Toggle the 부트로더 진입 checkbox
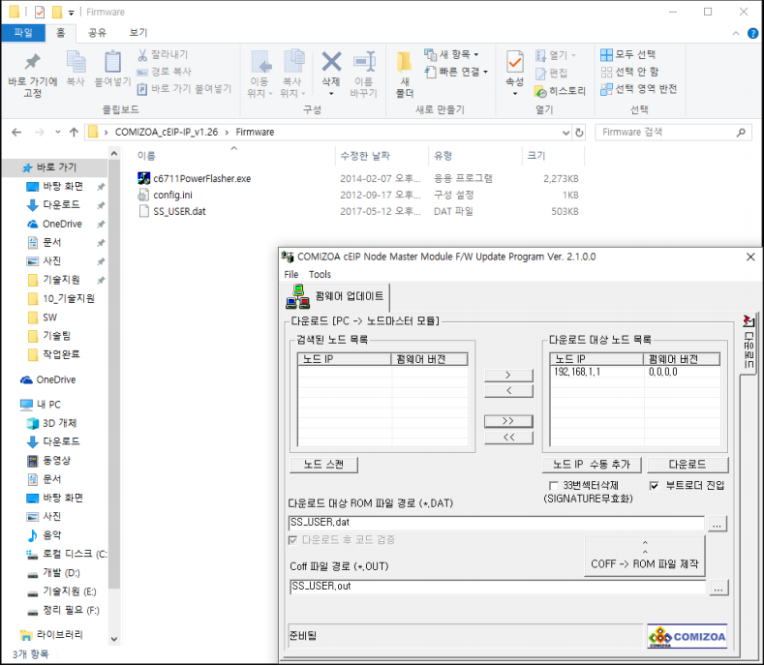Viewport: 764px width, 666px height. pyautogui.click(x=655, y=485)
